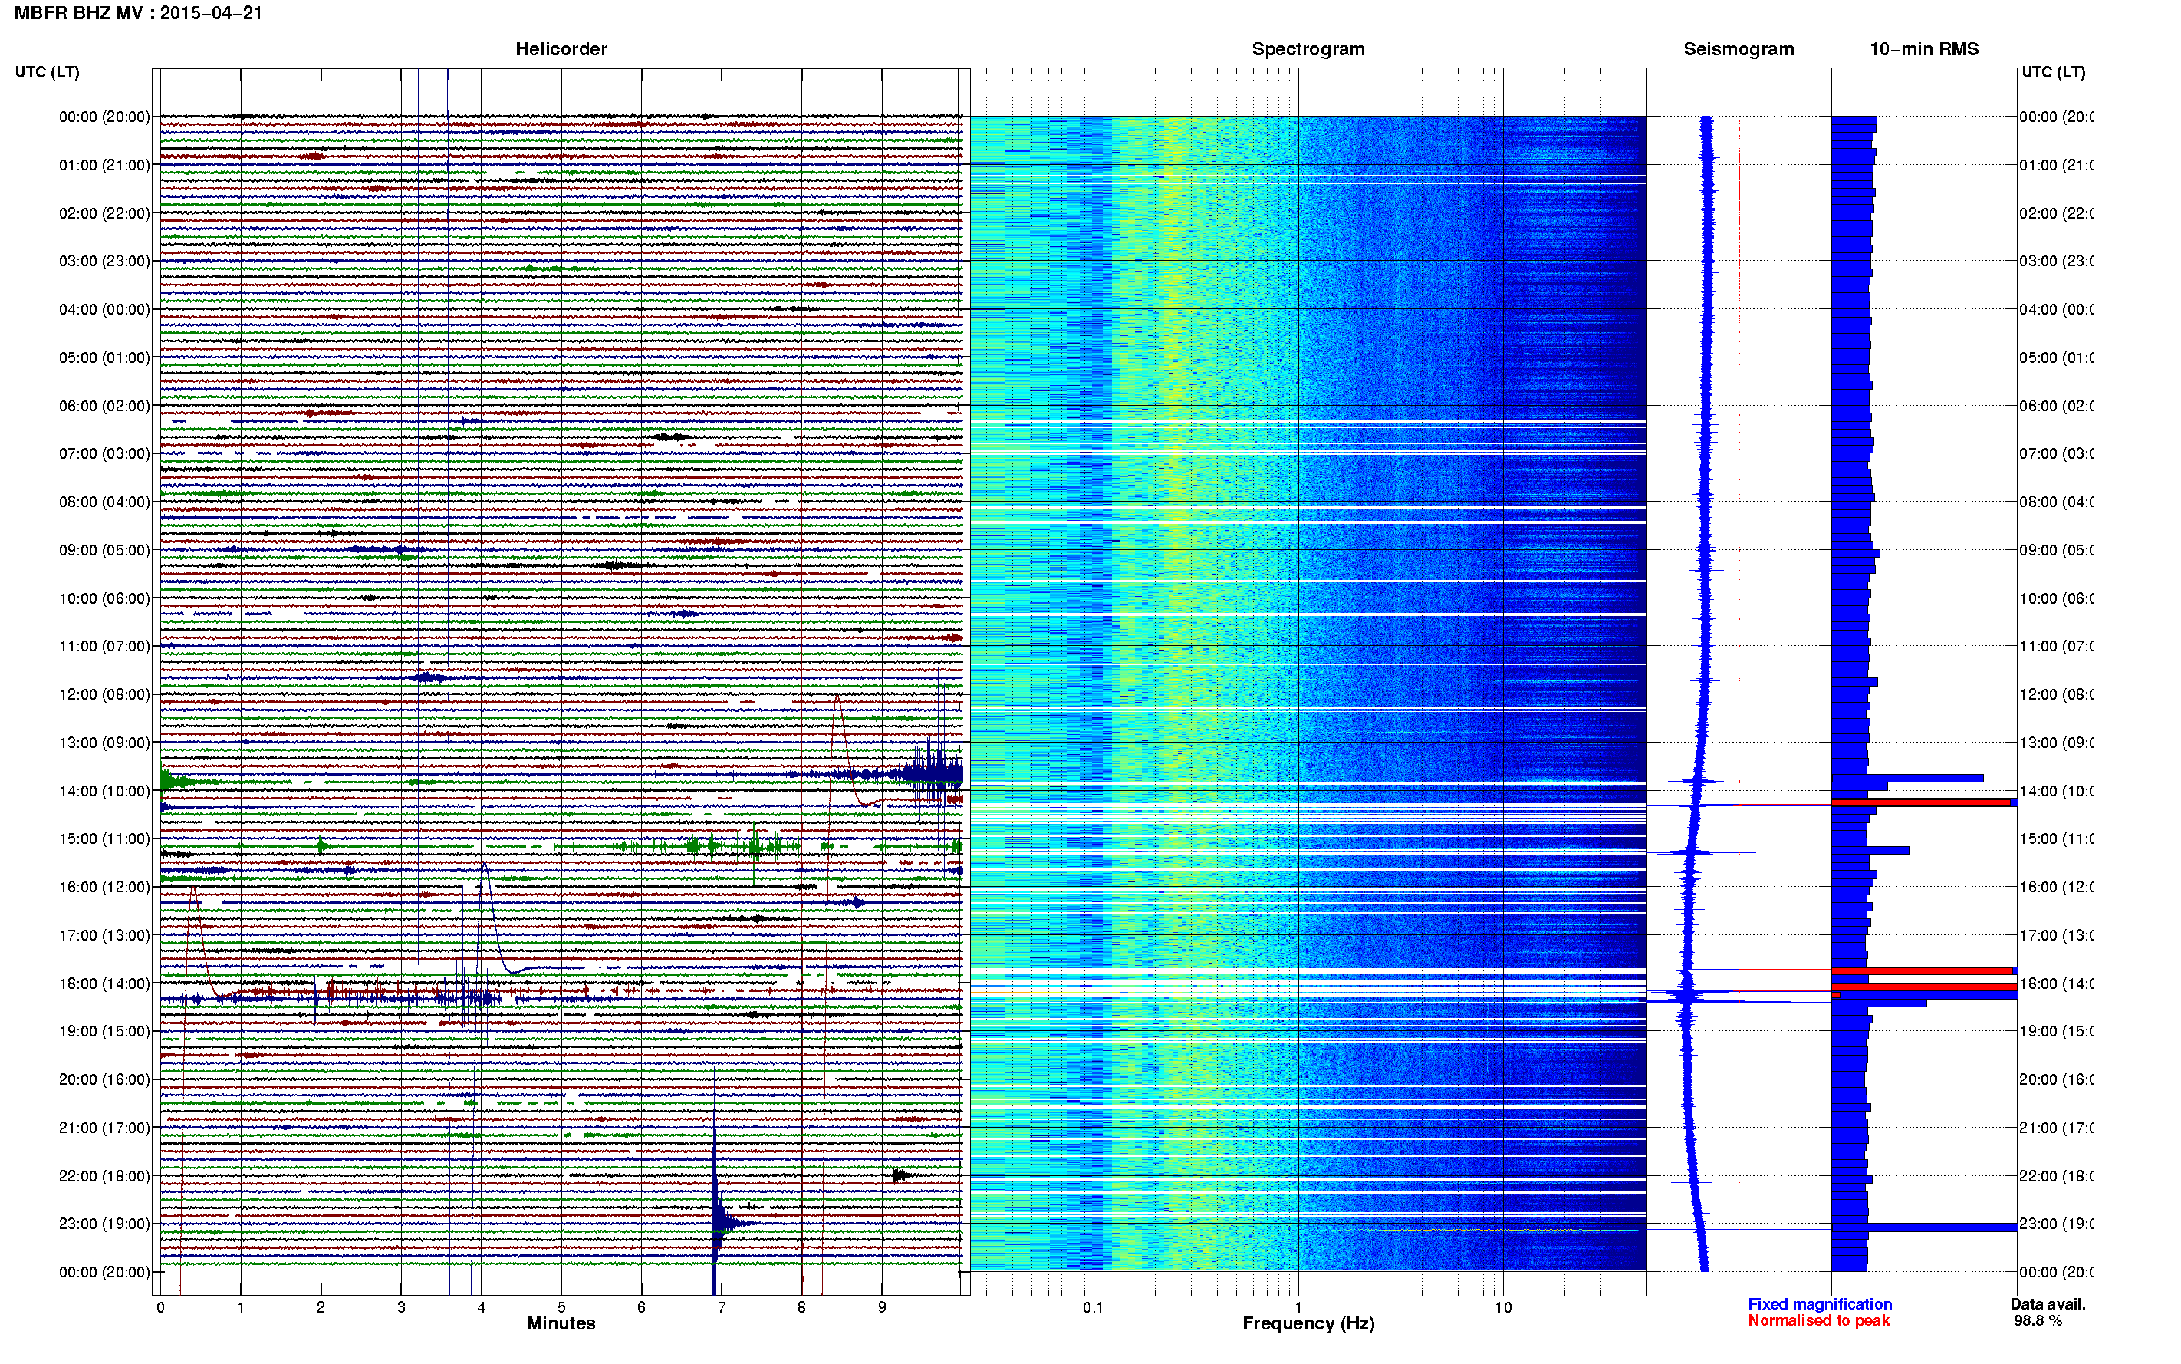Screen dimensions: 2181x1364
Task: Click the 'Normalised to peak' legend text
Action: pos(1818,1321)
